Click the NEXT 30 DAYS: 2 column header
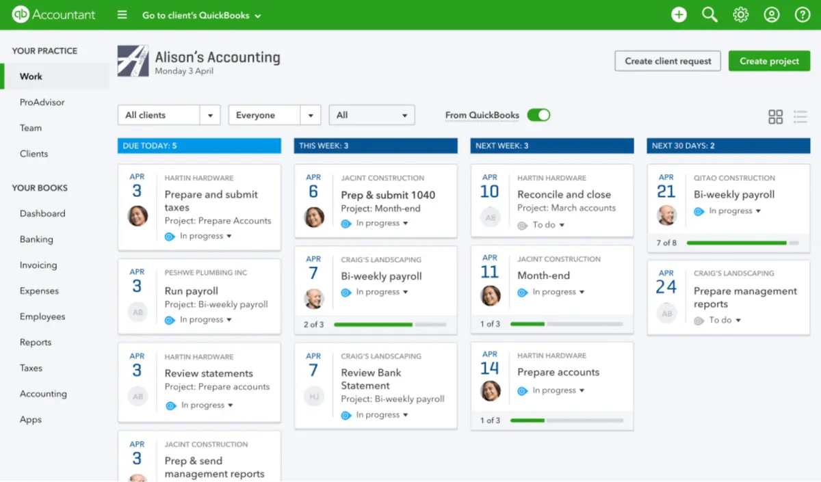 tap(729, 146)
